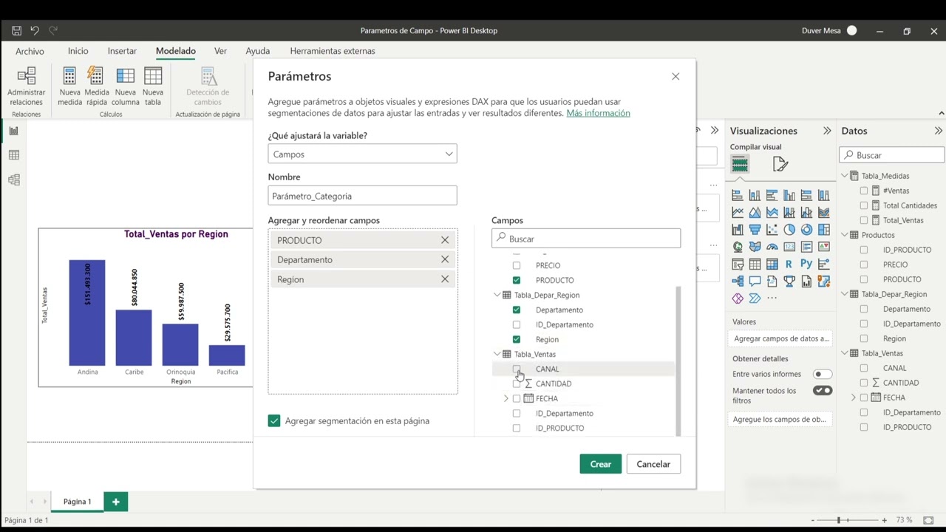This screenshot has height=532, width=946.
Task: Select the treemap visual
Action: pos(824,229)
